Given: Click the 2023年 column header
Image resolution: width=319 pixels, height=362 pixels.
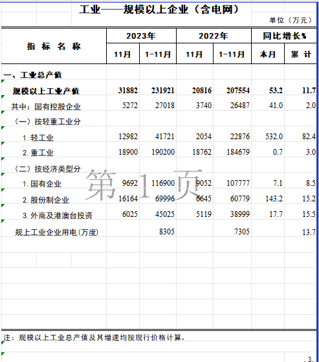Looking at the screenshot, I should click(x=141, y=36).
